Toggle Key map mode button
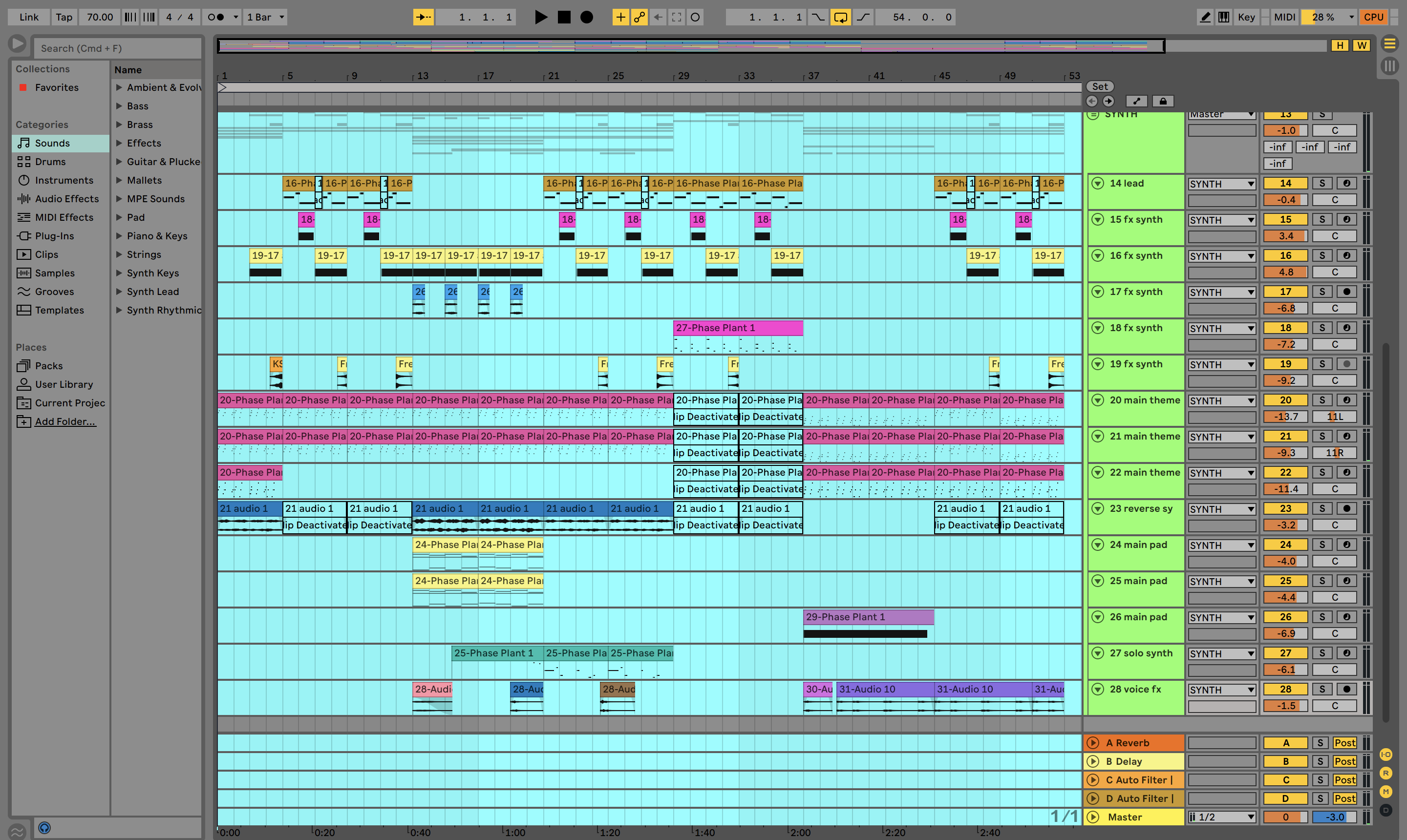The height and width of the screenshot is (840, 1407). click(x=1246, y=17)
